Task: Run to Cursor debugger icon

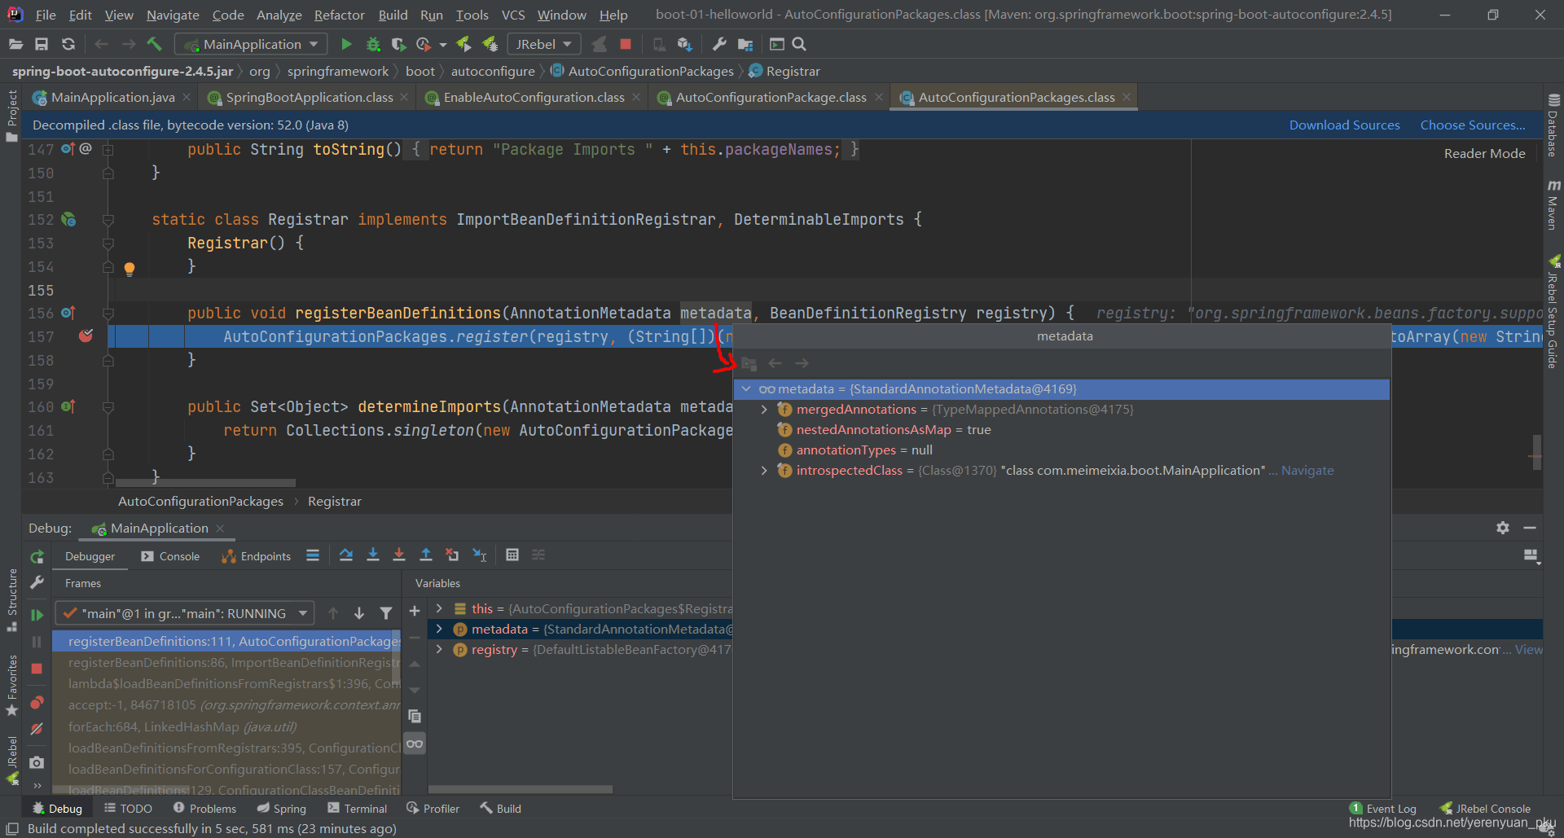Action: 480,555
